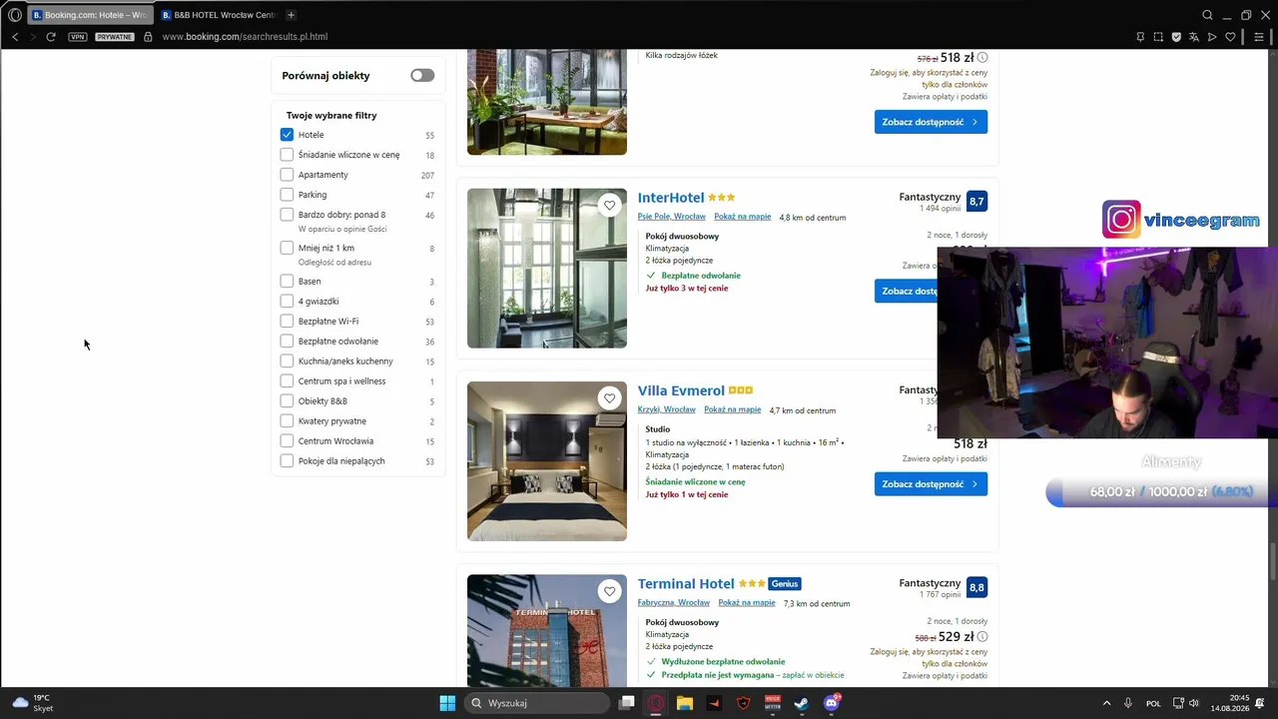Click the Krzyki, Wrocław location link
This screenshot has width=1278, height=719.
coord(667,409)
